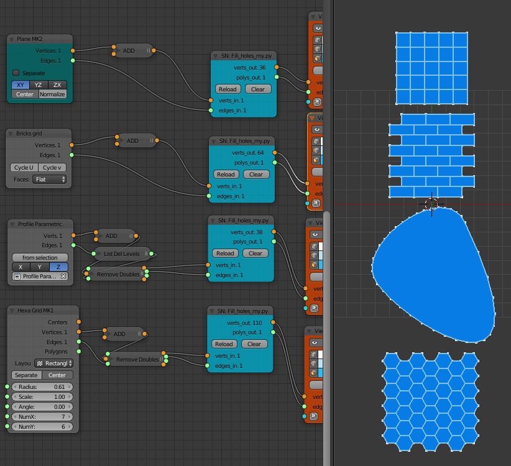Toggle Normalize in Plane MK2 node

[52, 94]
